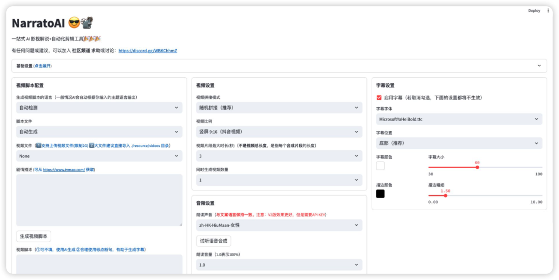
Task: Click the 描边粗细 slider handle at 1.50
Action: [445, 196]
